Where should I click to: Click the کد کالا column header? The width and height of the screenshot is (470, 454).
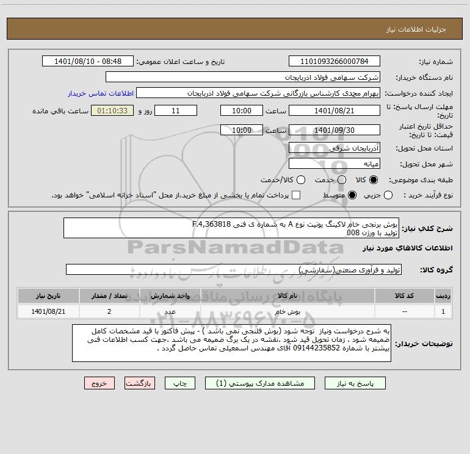(x=404, y=296)
